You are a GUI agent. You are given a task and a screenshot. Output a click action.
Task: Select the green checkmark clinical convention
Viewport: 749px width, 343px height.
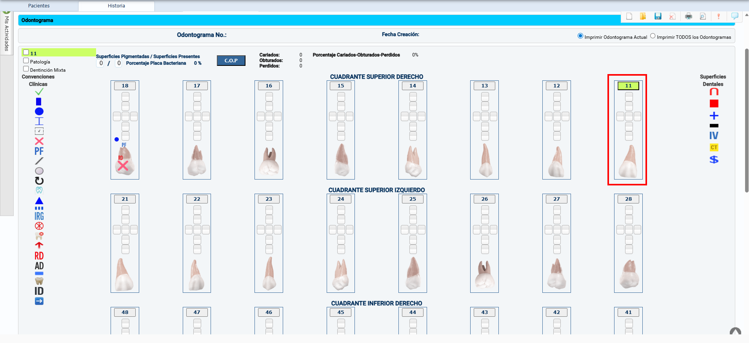[39, 92]
